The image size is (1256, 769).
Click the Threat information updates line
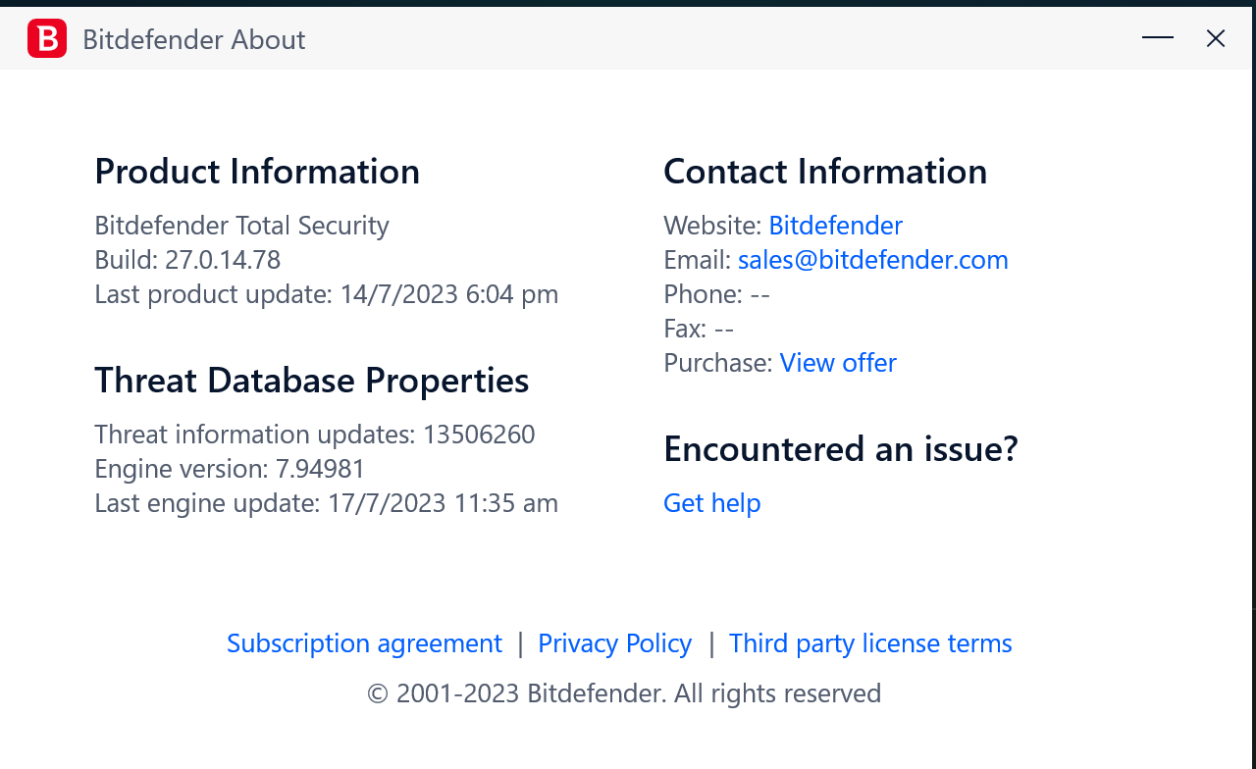[315, 435]
